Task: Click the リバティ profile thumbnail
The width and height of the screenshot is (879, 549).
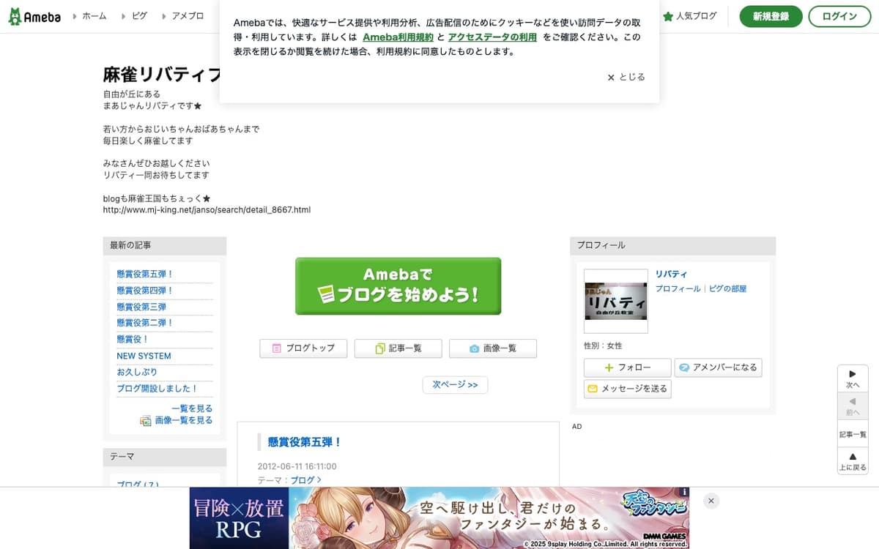Action: pos(615,301)
